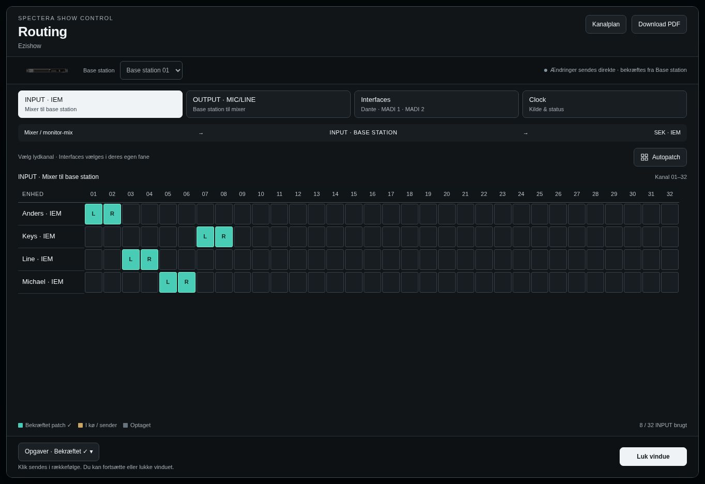This screenshot has height=484, width=705.
Task: Open the Base station 01 dropdown
Action: [x=151, y=70]
